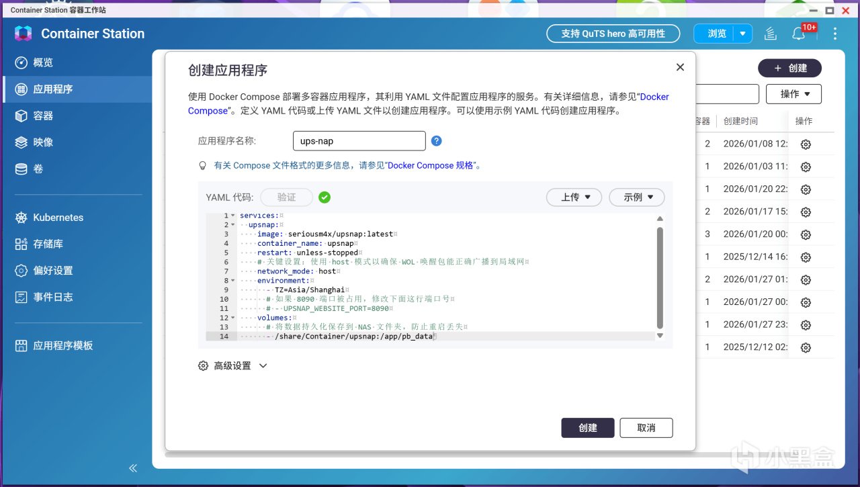Open the 上传 upload dropdown
The image size is (860, 487).
click(x=573, y=197)
